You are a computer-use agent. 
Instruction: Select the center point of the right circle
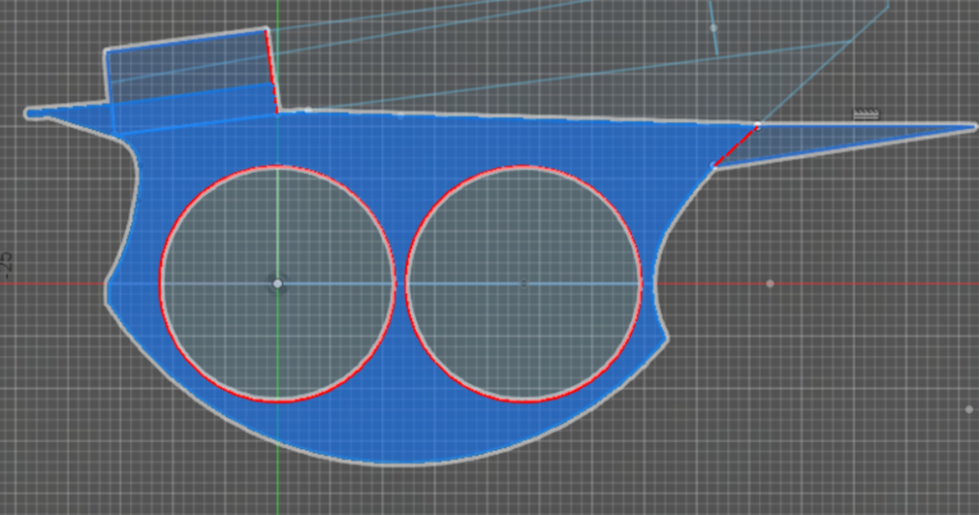pos(523,284)
